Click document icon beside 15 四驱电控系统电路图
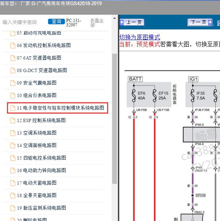 pos(13,158)
